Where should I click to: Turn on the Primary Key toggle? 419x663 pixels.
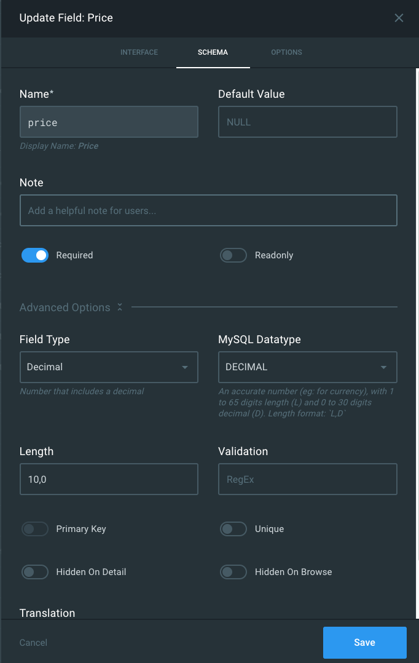tap(35, 528)
